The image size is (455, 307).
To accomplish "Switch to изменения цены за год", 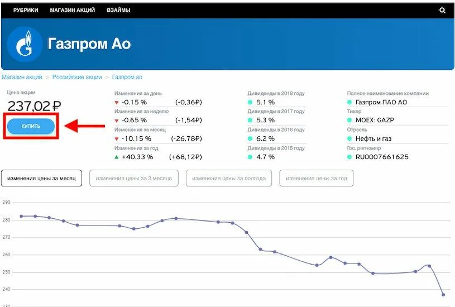I will pyautogui.click(x=317, y=178).
